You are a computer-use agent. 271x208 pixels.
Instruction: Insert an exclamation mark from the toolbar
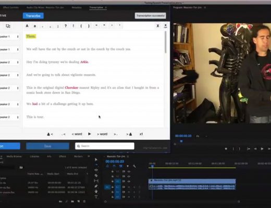coord(73,26)
